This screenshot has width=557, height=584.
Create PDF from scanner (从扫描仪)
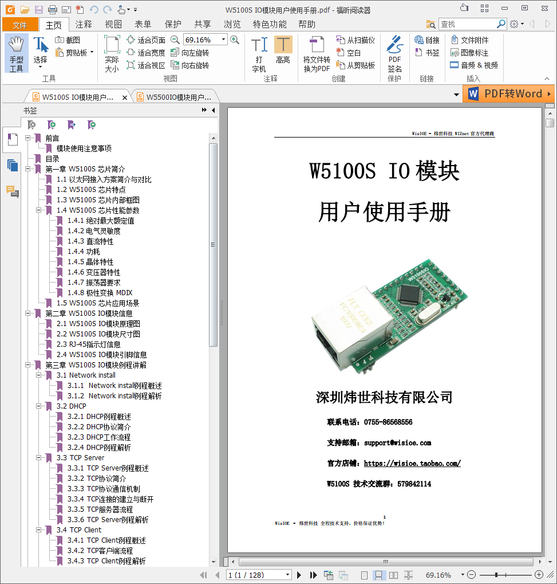coord(355,40)
